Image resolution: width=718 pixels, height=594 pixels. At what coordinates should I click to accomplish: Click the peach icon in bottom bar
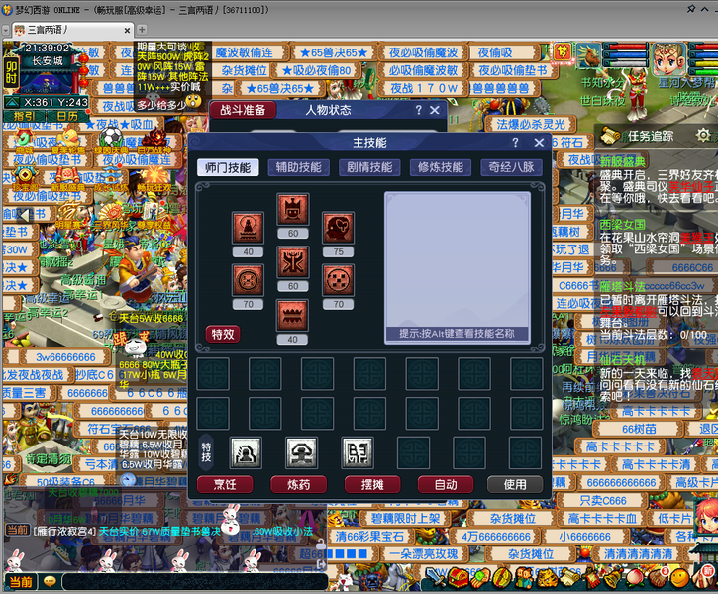point(635,578)
